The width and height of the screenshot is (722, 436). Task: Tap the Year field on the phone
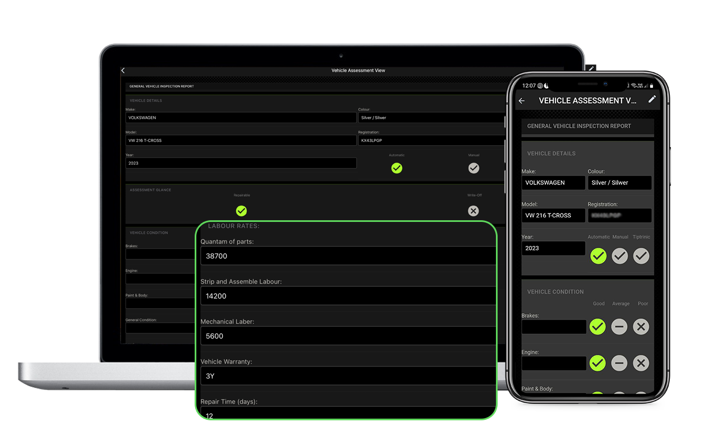click(x=553, y=248)
